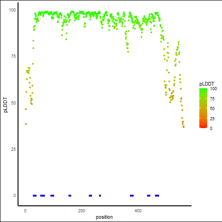The height and width of the screenshot is (222, 222).
Task: Click legend label 50
Action: tap(212, 109)
